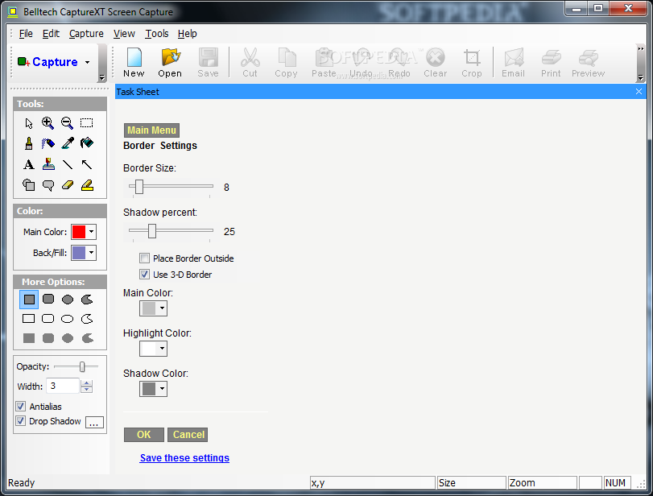Choose outline-only ellipse shape option
The width and height of the screenshot is (653, 496).
[68, 319]
